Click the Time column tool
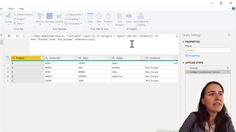The height and width of the screenshot is (132, 236). point(99,19)
